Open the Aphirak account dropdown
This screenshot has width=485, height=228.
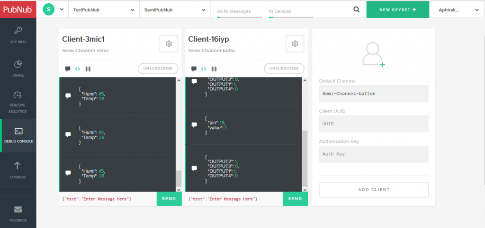click(x=457, y=9)
